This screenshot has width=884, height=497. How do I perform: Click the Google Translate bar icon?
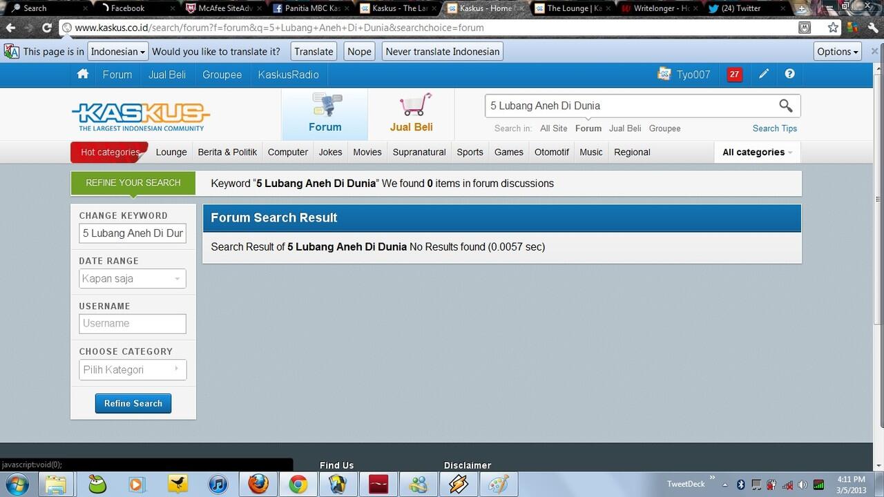click(11, 51)
